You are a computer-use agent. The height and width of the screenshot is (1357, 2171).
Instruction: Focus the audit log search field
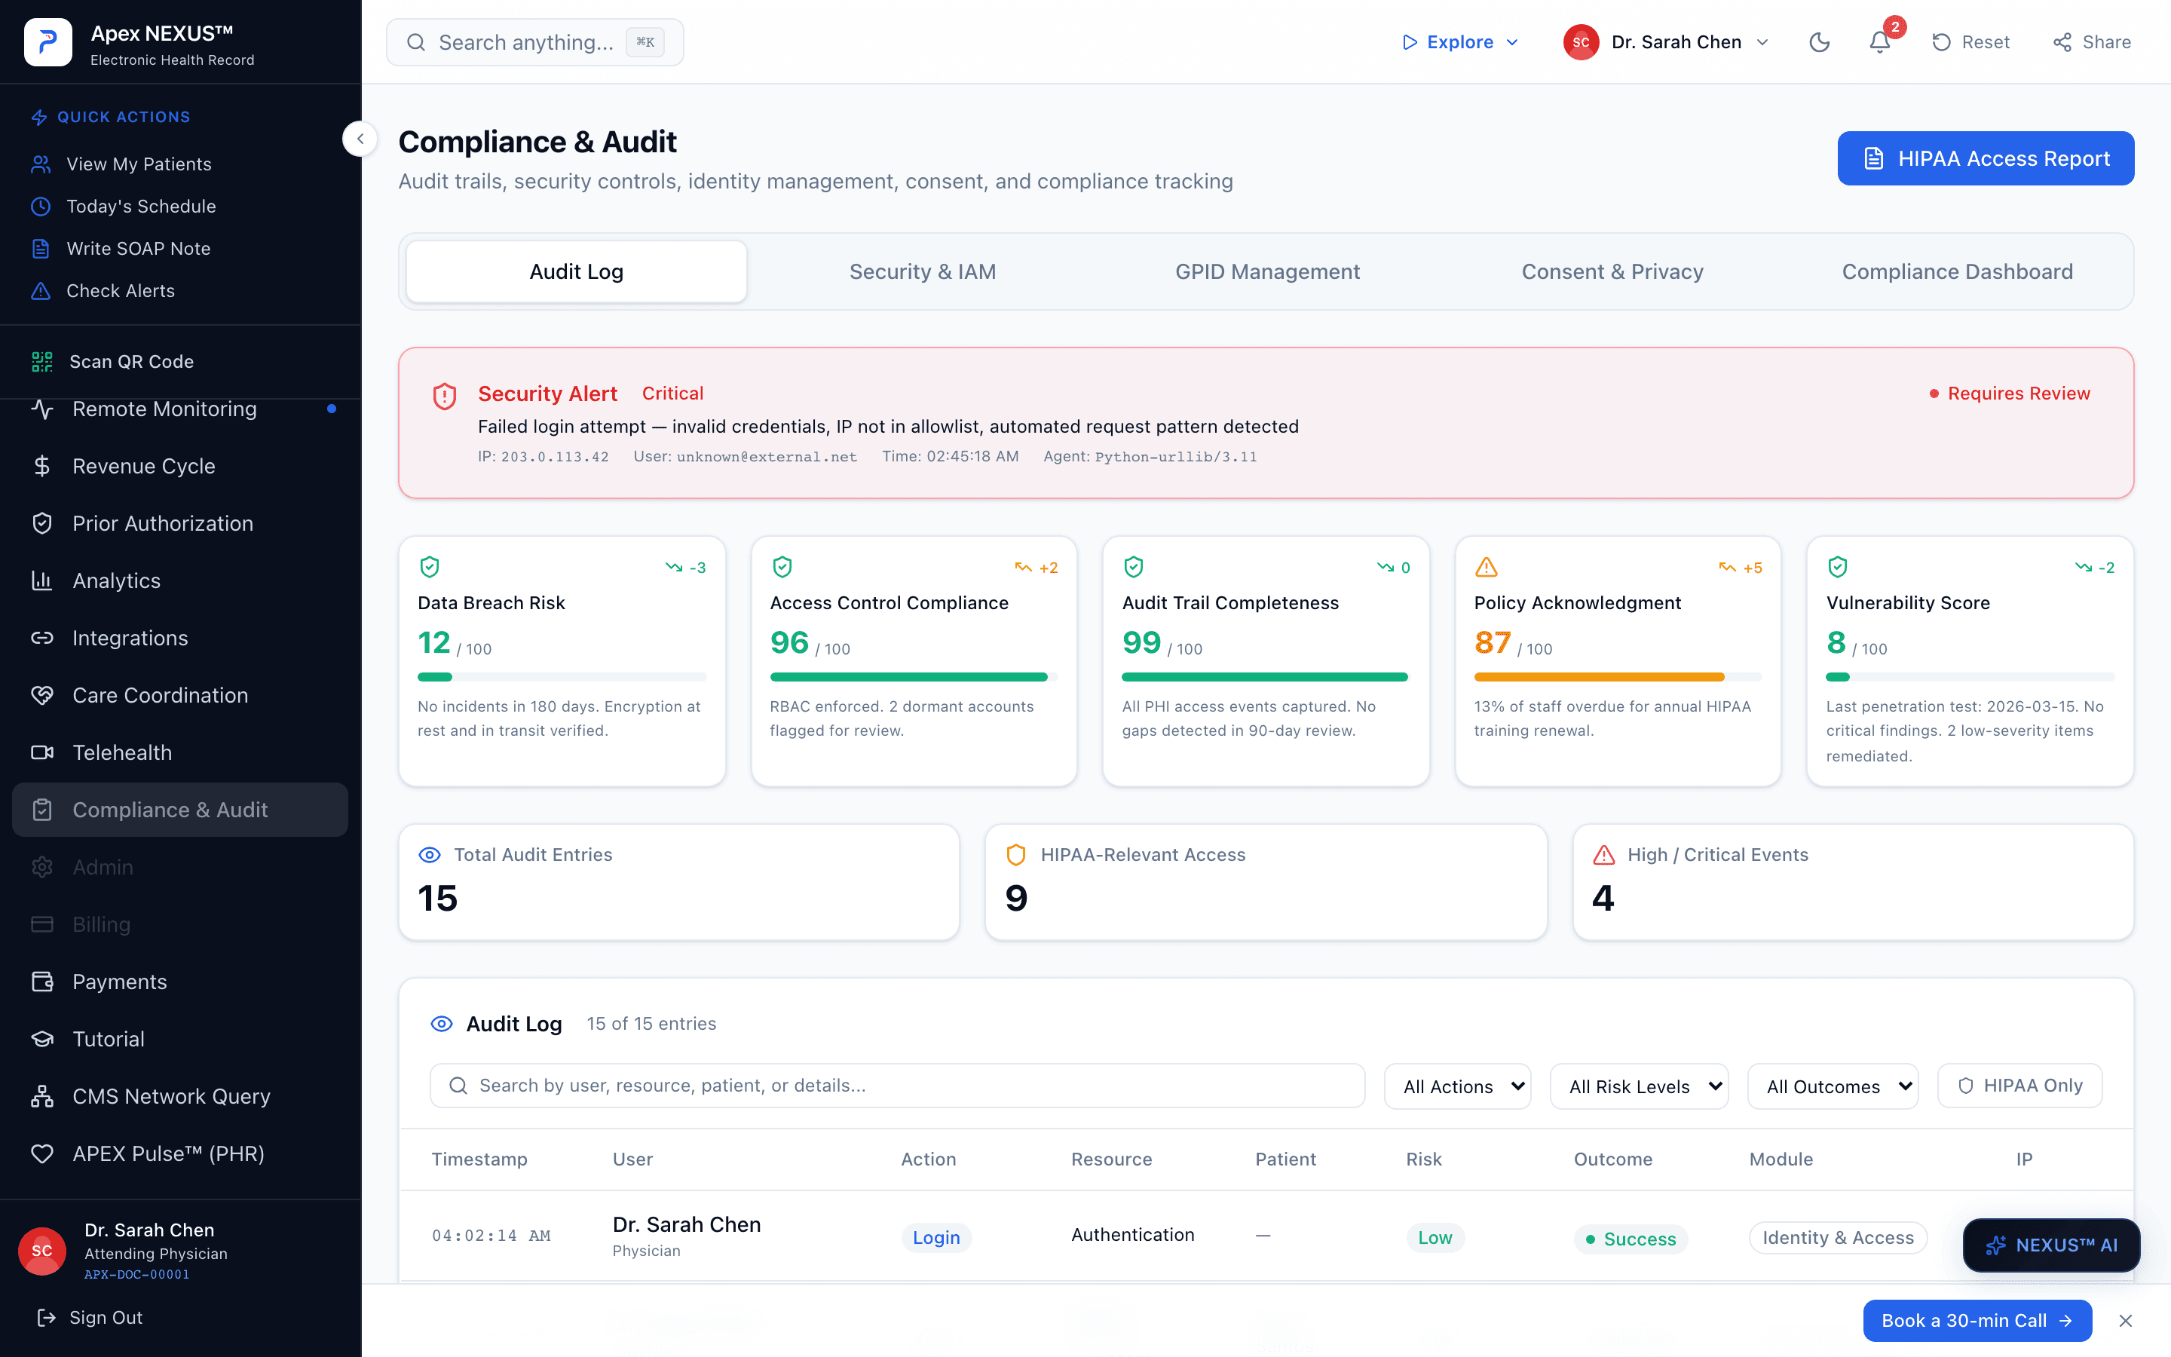click(x=897, y=1086)
